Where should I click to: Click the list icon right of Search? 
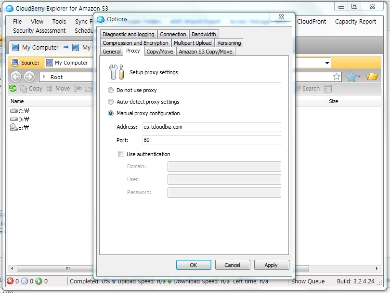point(328,89)
